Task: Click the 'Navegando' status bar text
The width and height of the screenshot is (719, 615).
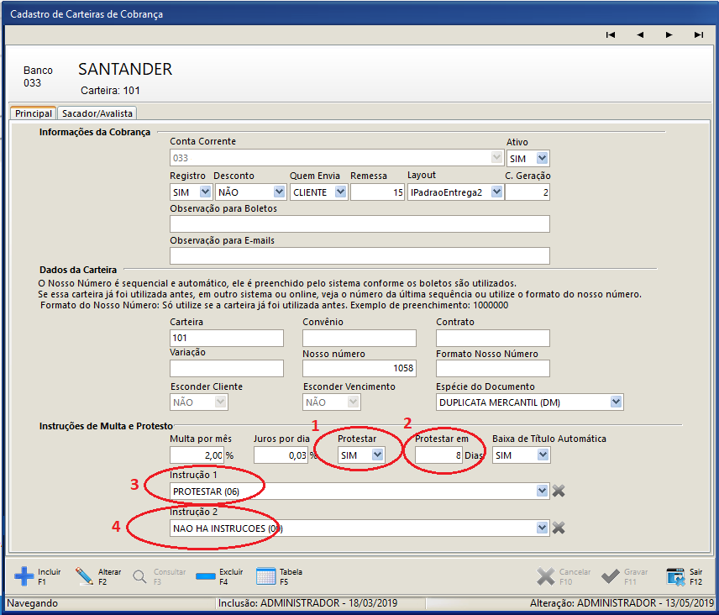Action: (33, 603)
